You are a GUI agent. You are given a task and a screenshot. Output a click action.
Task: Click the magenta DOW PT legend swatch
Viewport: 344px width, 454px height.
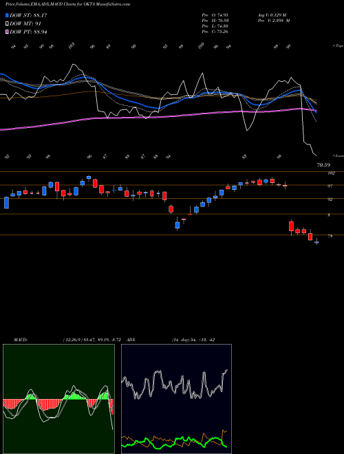click(x=7, y=32)
